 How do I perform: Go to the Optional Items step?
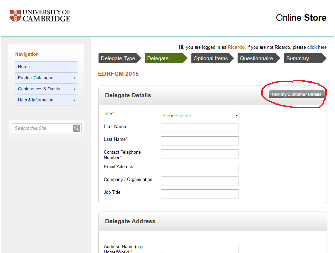[212, 58]
